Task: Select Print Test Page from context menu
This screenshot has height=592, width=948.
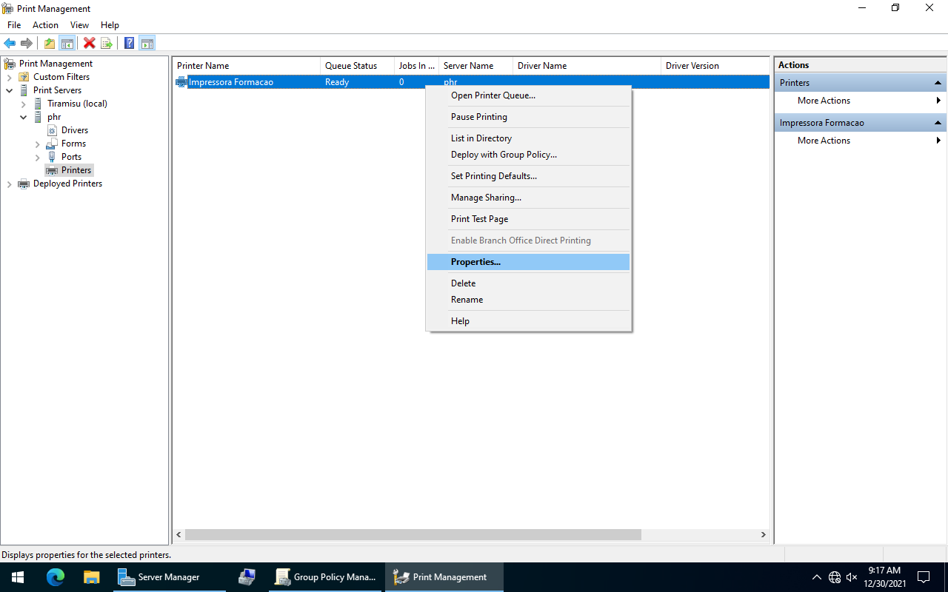Action: (x=479, y=218)
